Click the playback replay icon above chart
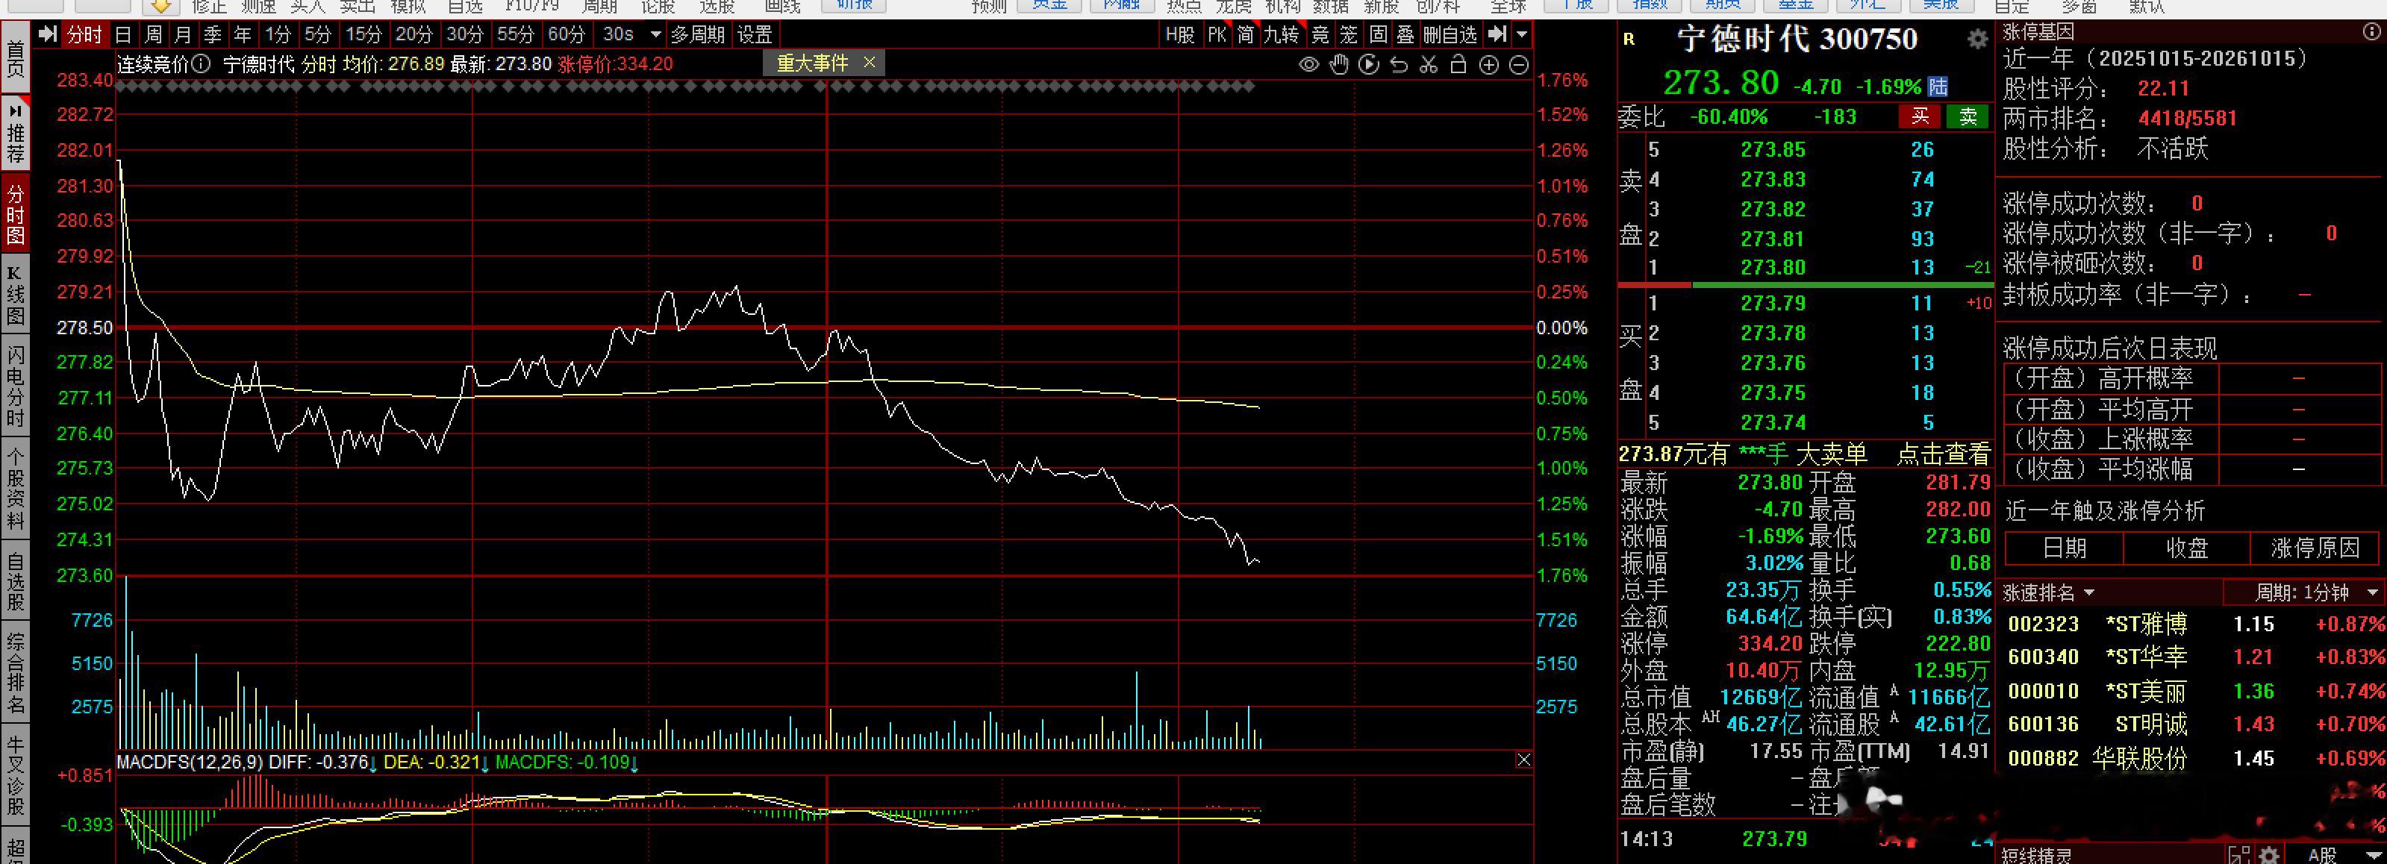Screen dimensions: 2387x864 point(1369,65)
